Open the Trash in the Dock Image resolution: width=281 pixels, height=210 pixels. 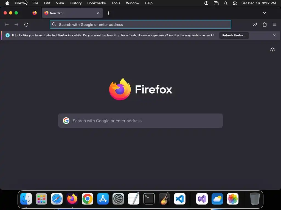tap(255, 199)
